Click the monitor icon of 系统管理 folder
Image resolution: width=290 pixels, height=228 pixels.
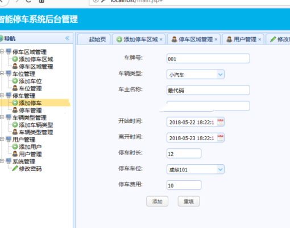click(x=9, y=161)
